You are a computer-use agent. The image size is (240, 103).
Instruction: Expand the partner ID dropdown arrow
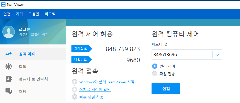coord(217,55)
